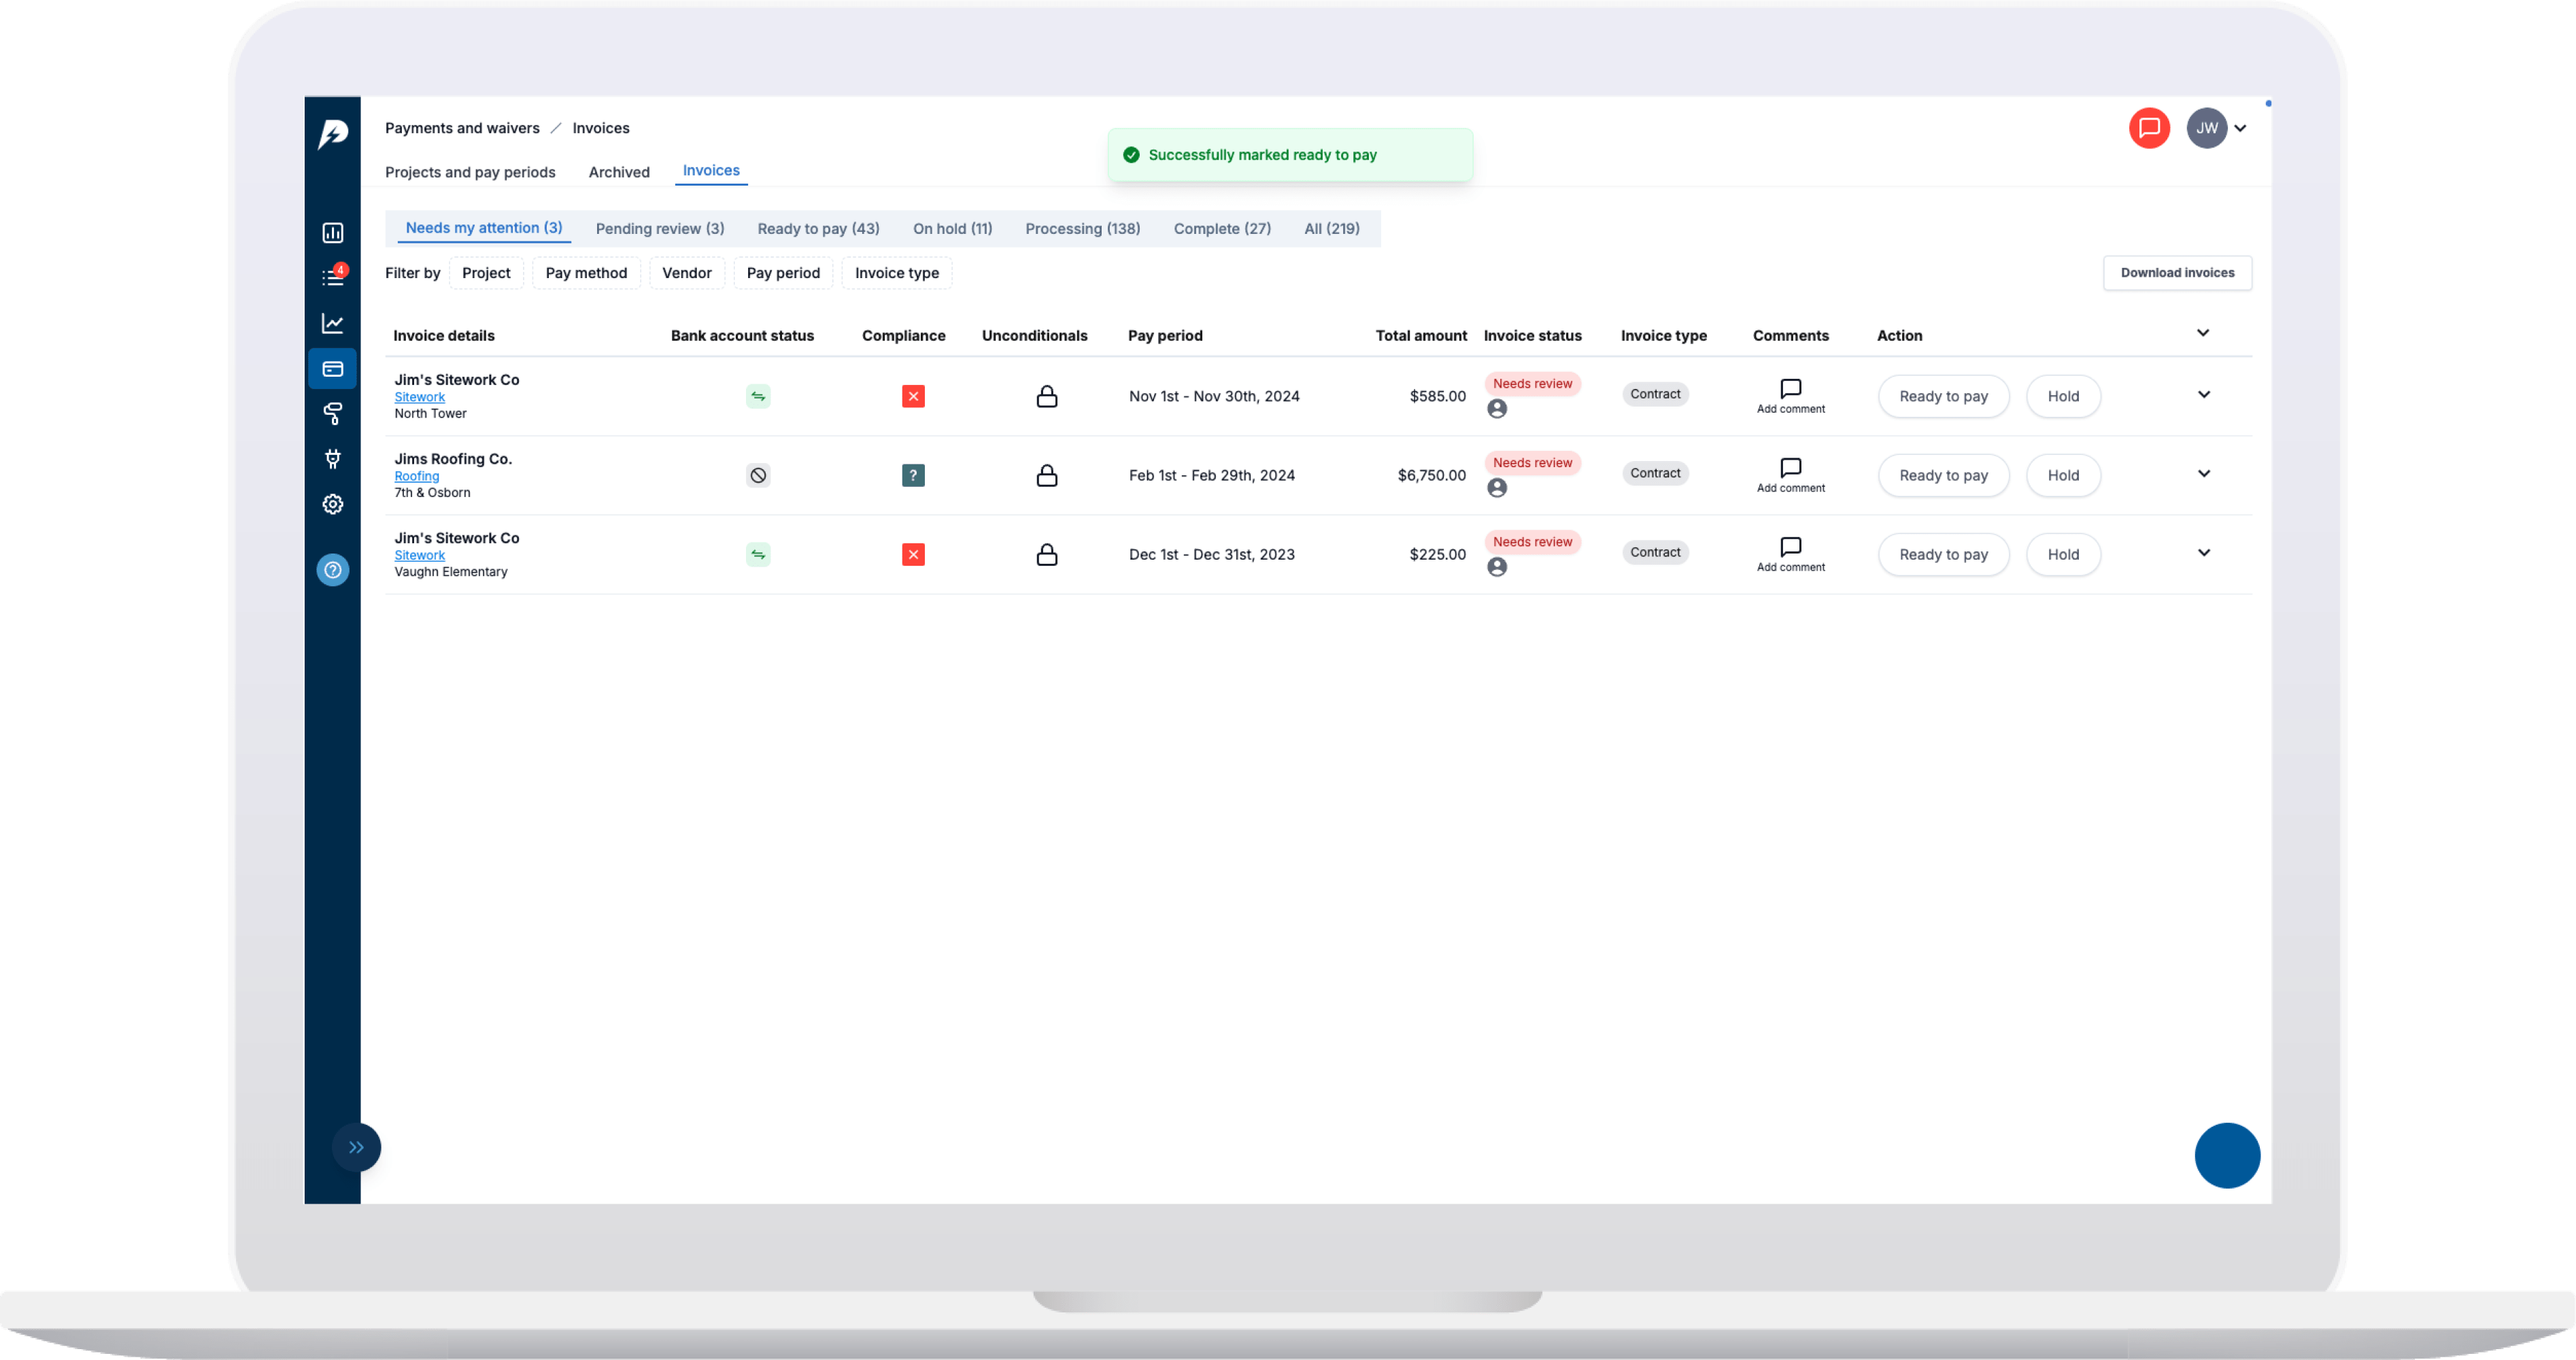Screen dimensions: 2576x1360
Task: Click the paint roller sidebar icon
Action: pyautogui.click(x=333, y=413)
